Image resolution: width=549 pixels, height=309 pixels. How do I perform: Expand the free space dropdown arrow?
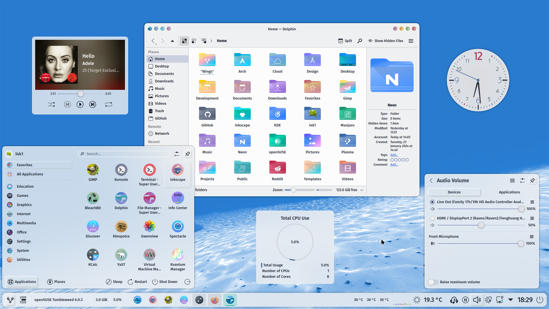pos(362,190)
